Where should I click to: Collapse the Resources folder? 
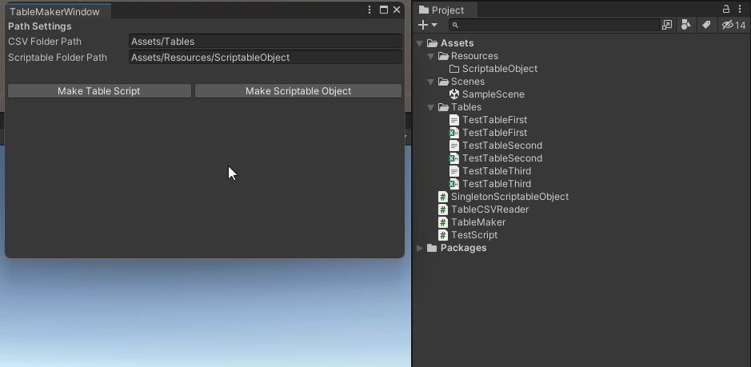(x=430, y=56)
